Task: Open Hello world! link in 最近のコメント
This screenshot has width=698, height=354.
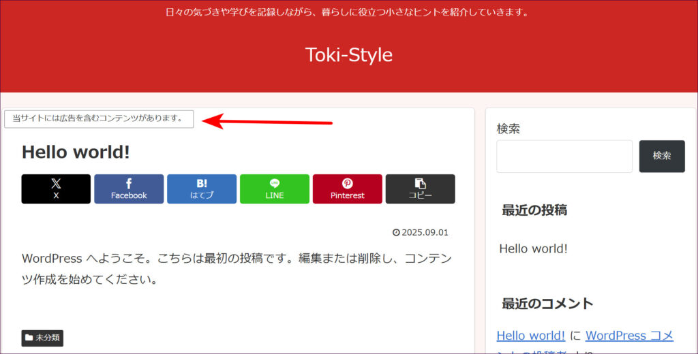Action: 530,336
